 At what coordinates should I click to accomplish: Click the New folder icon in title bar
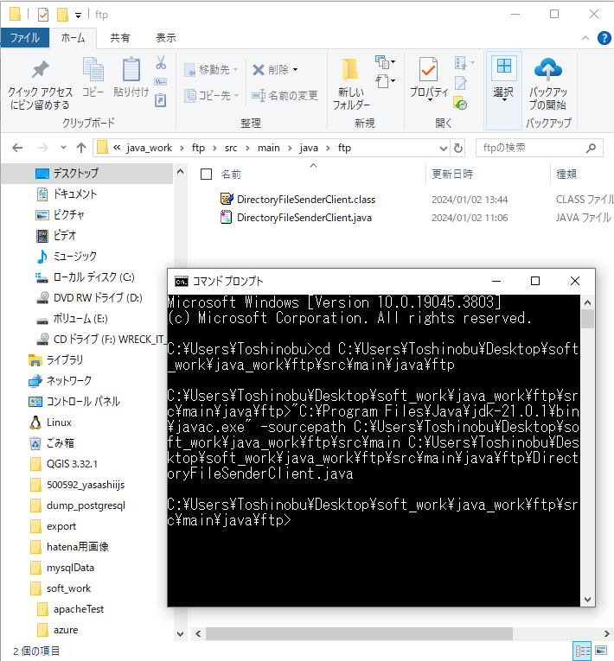62,15
